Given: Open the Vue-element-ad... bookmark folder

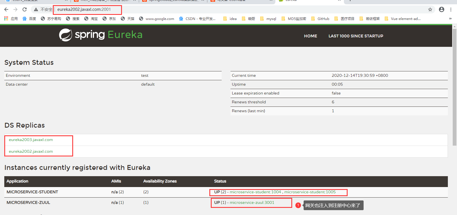Looking at the screenshot, I should tap(402, 19).
